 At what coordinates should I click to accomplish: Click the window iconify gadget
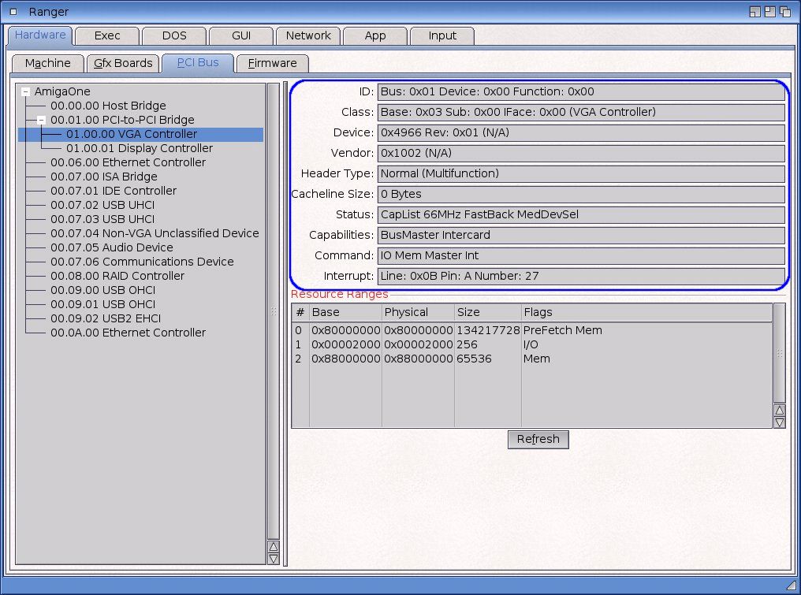pyautogui.click(x=755, y=12)
